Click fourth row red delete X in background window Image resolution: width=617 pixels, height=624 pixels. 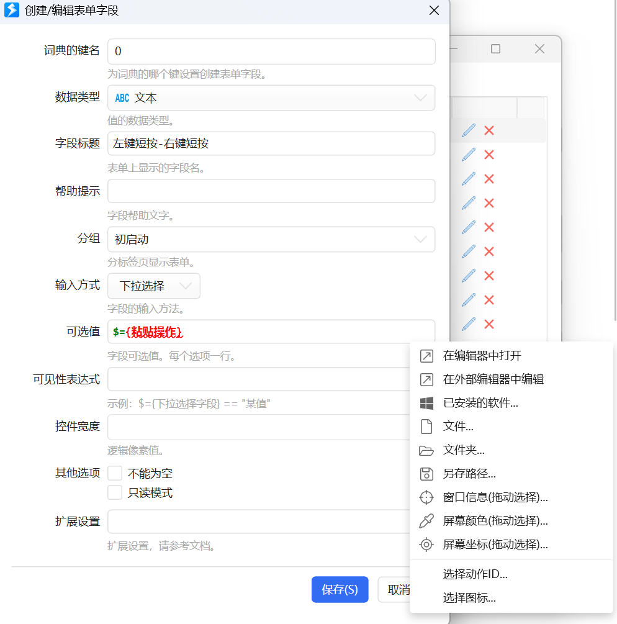coord(489,204)
